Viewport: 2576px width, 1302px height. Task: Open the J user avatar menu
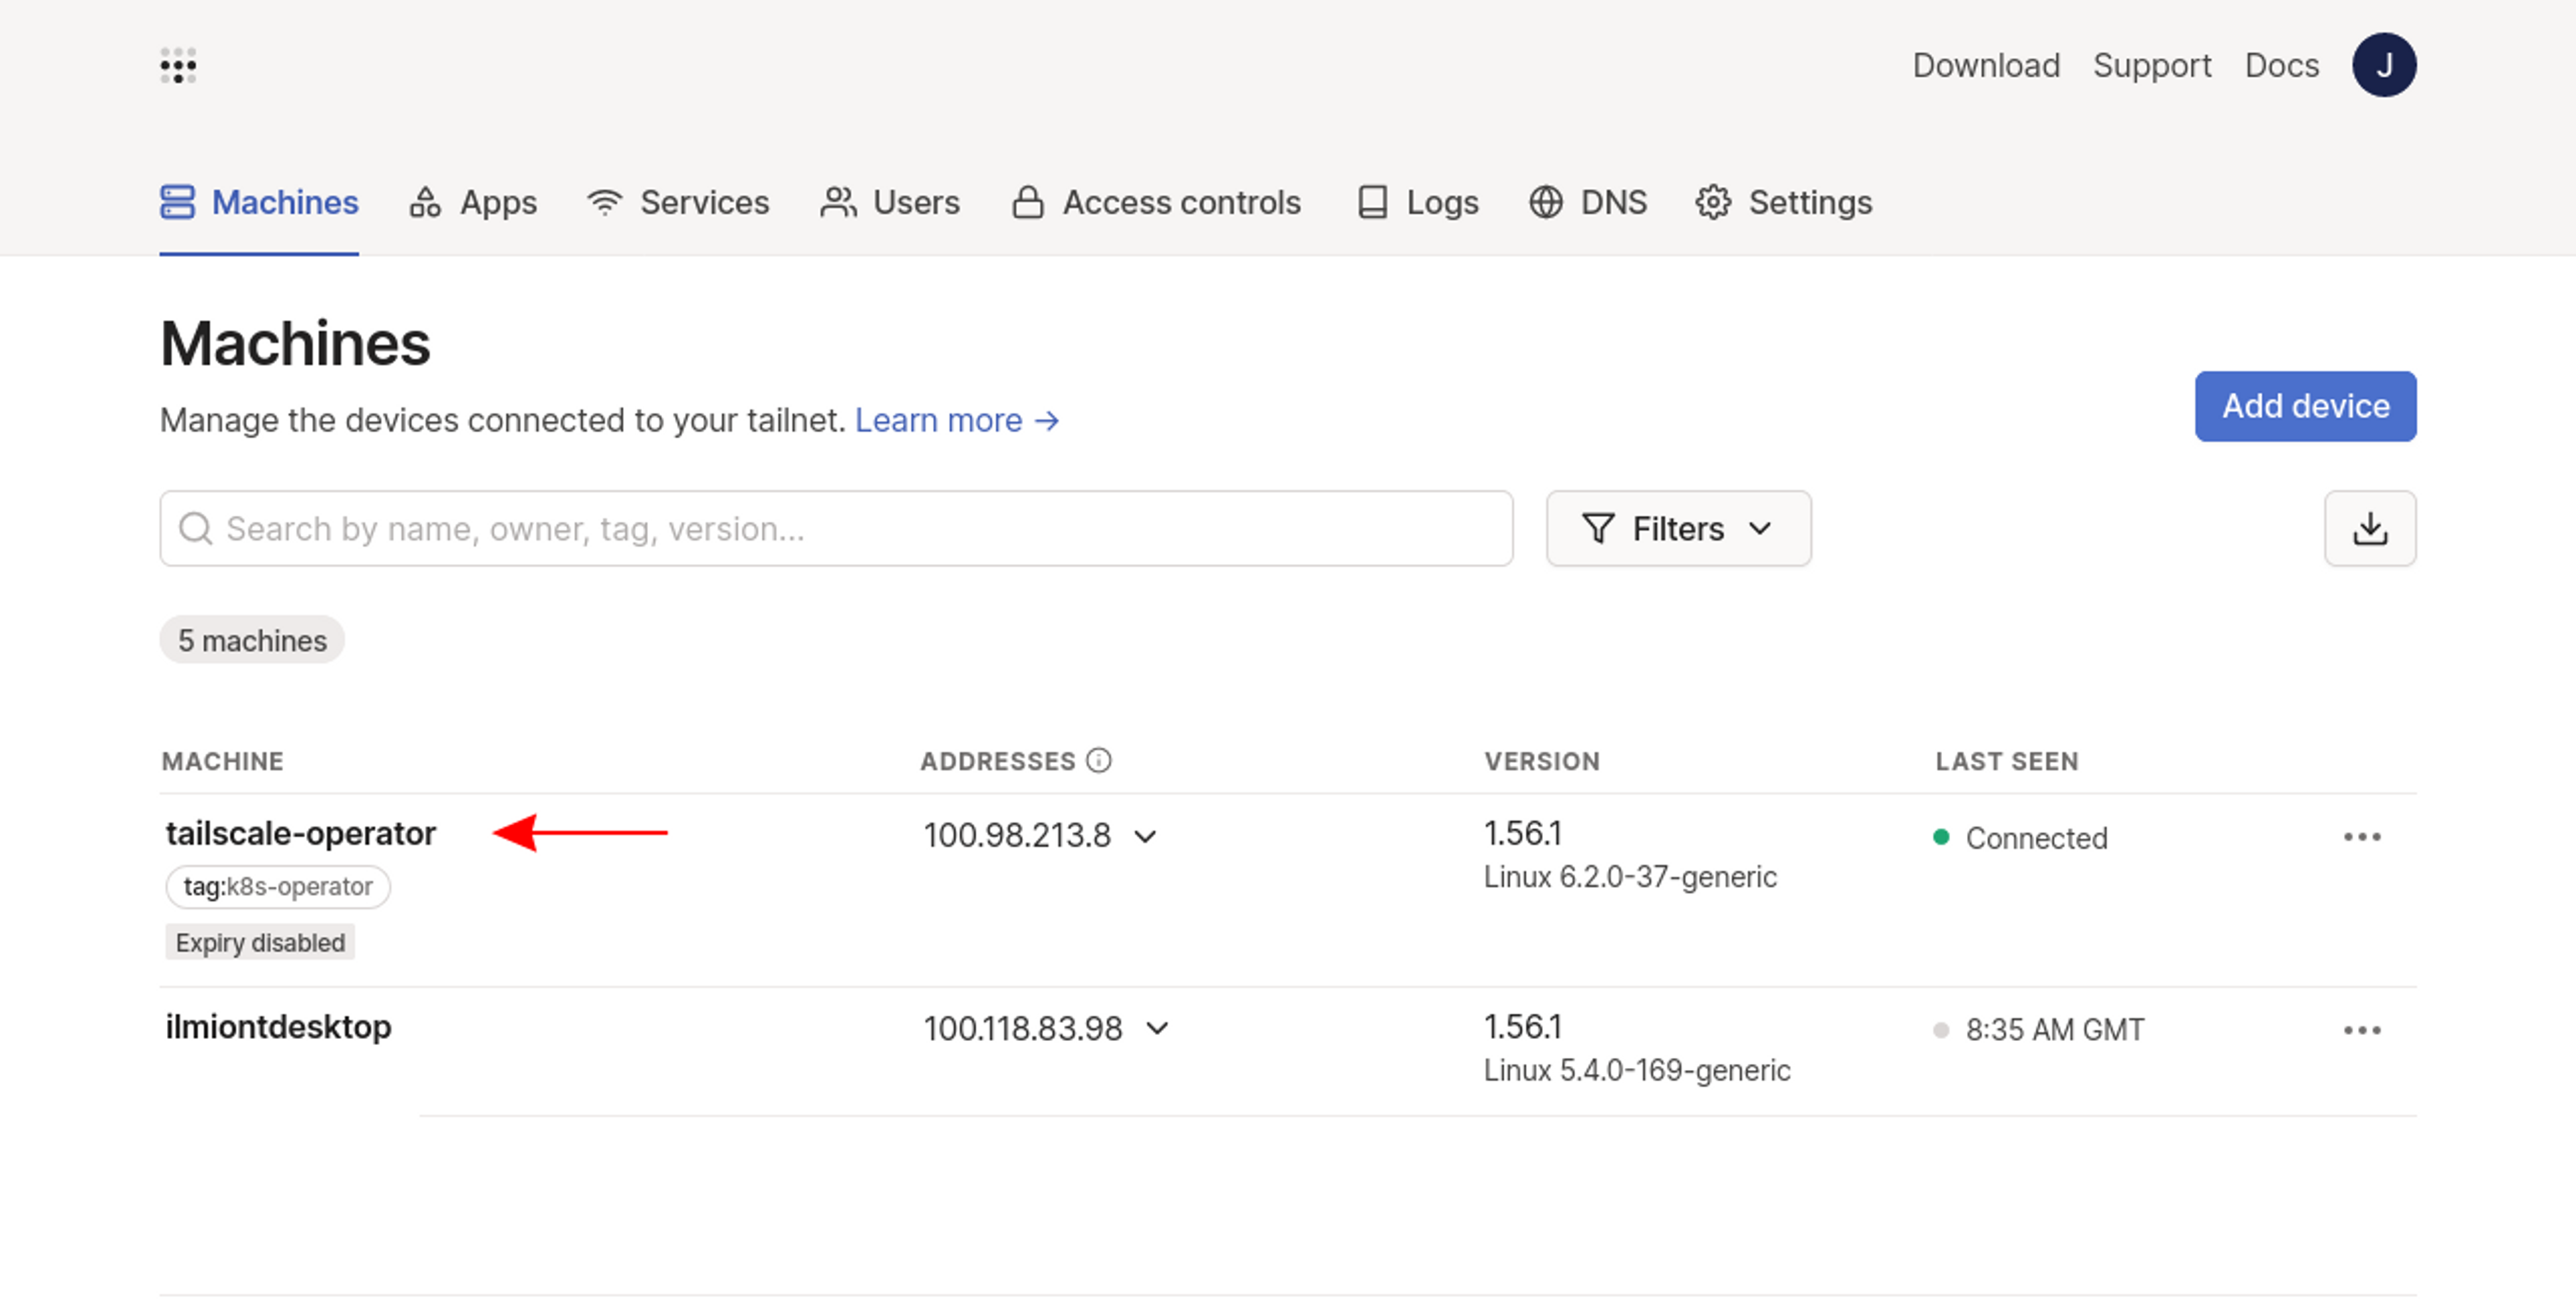pyautogui.click(x=2383, y=65)
